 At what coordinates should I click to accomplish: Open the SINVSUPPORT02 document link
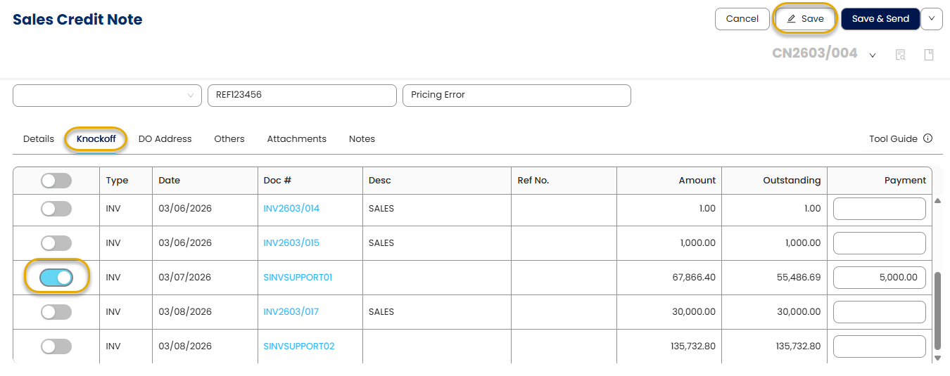[299, 346]
